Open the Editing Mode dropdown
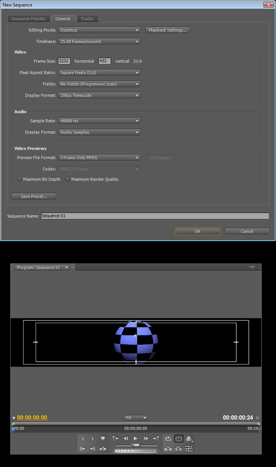276x467 pixels. tap(99, 30)
